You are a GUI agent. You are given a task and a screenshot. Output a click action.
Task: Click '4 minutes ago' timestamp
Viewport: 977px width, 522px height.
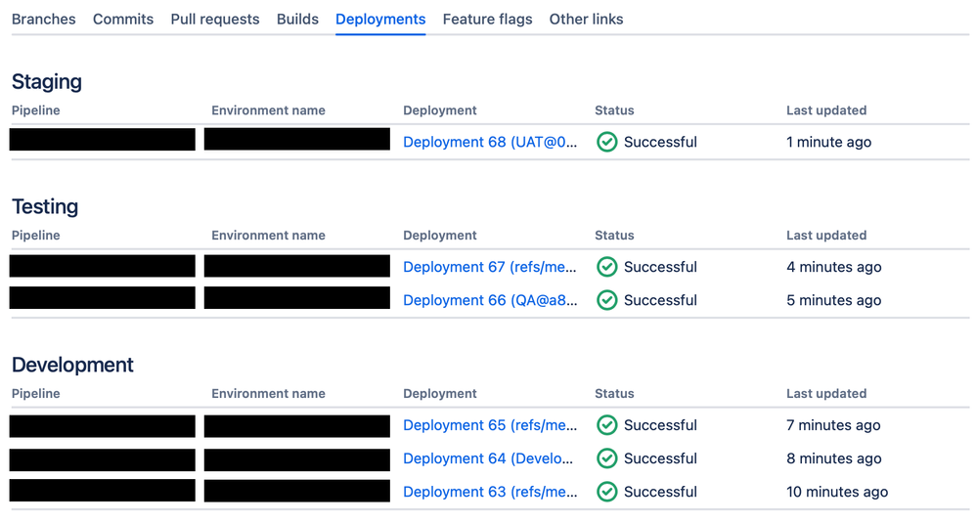point(833,267)
